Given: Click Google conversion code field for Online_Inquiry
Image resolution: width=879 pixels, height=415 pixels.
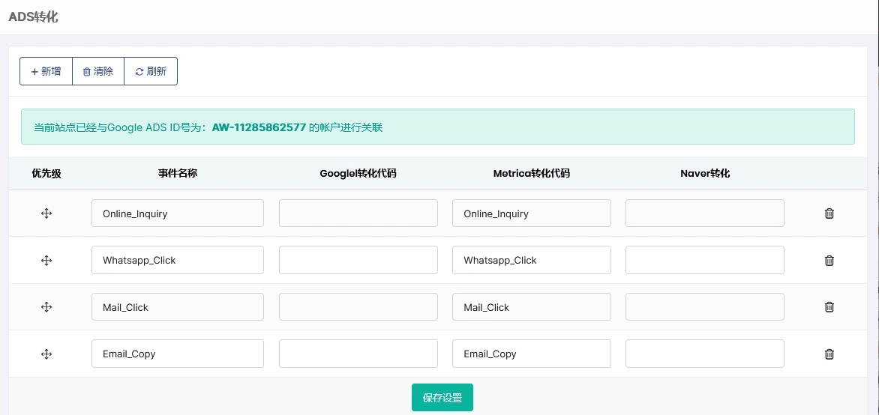Looking at the screenshot, I should [358, 213].
